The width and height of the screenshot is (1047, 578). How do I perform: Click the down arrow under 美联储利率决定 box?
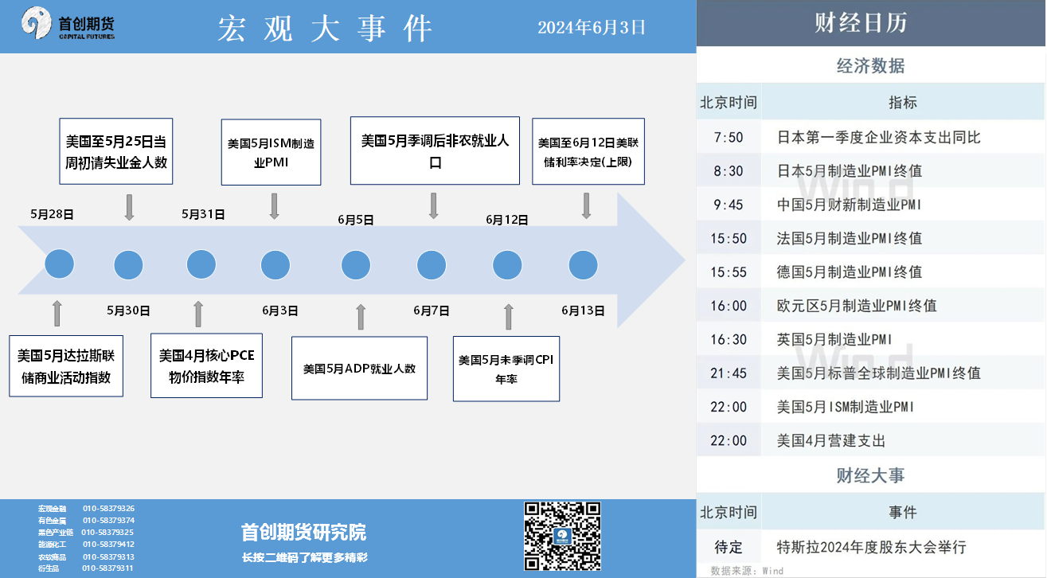pyautogui.click(x=587, y=205)
